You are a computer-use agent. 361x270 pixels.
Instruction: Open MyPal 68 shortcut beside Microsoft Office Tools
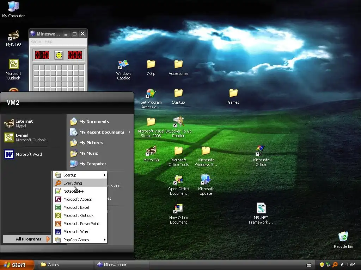151,154
